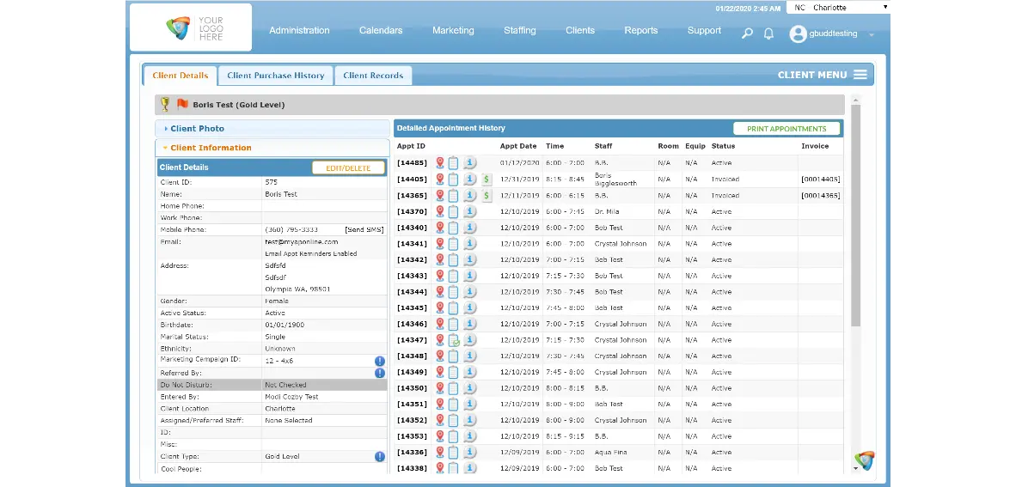The height and width of the screenshot is (487, 1016).
Task: Click the gold trophy icon next to Boris Test
Action: click(x=165, y=104)
